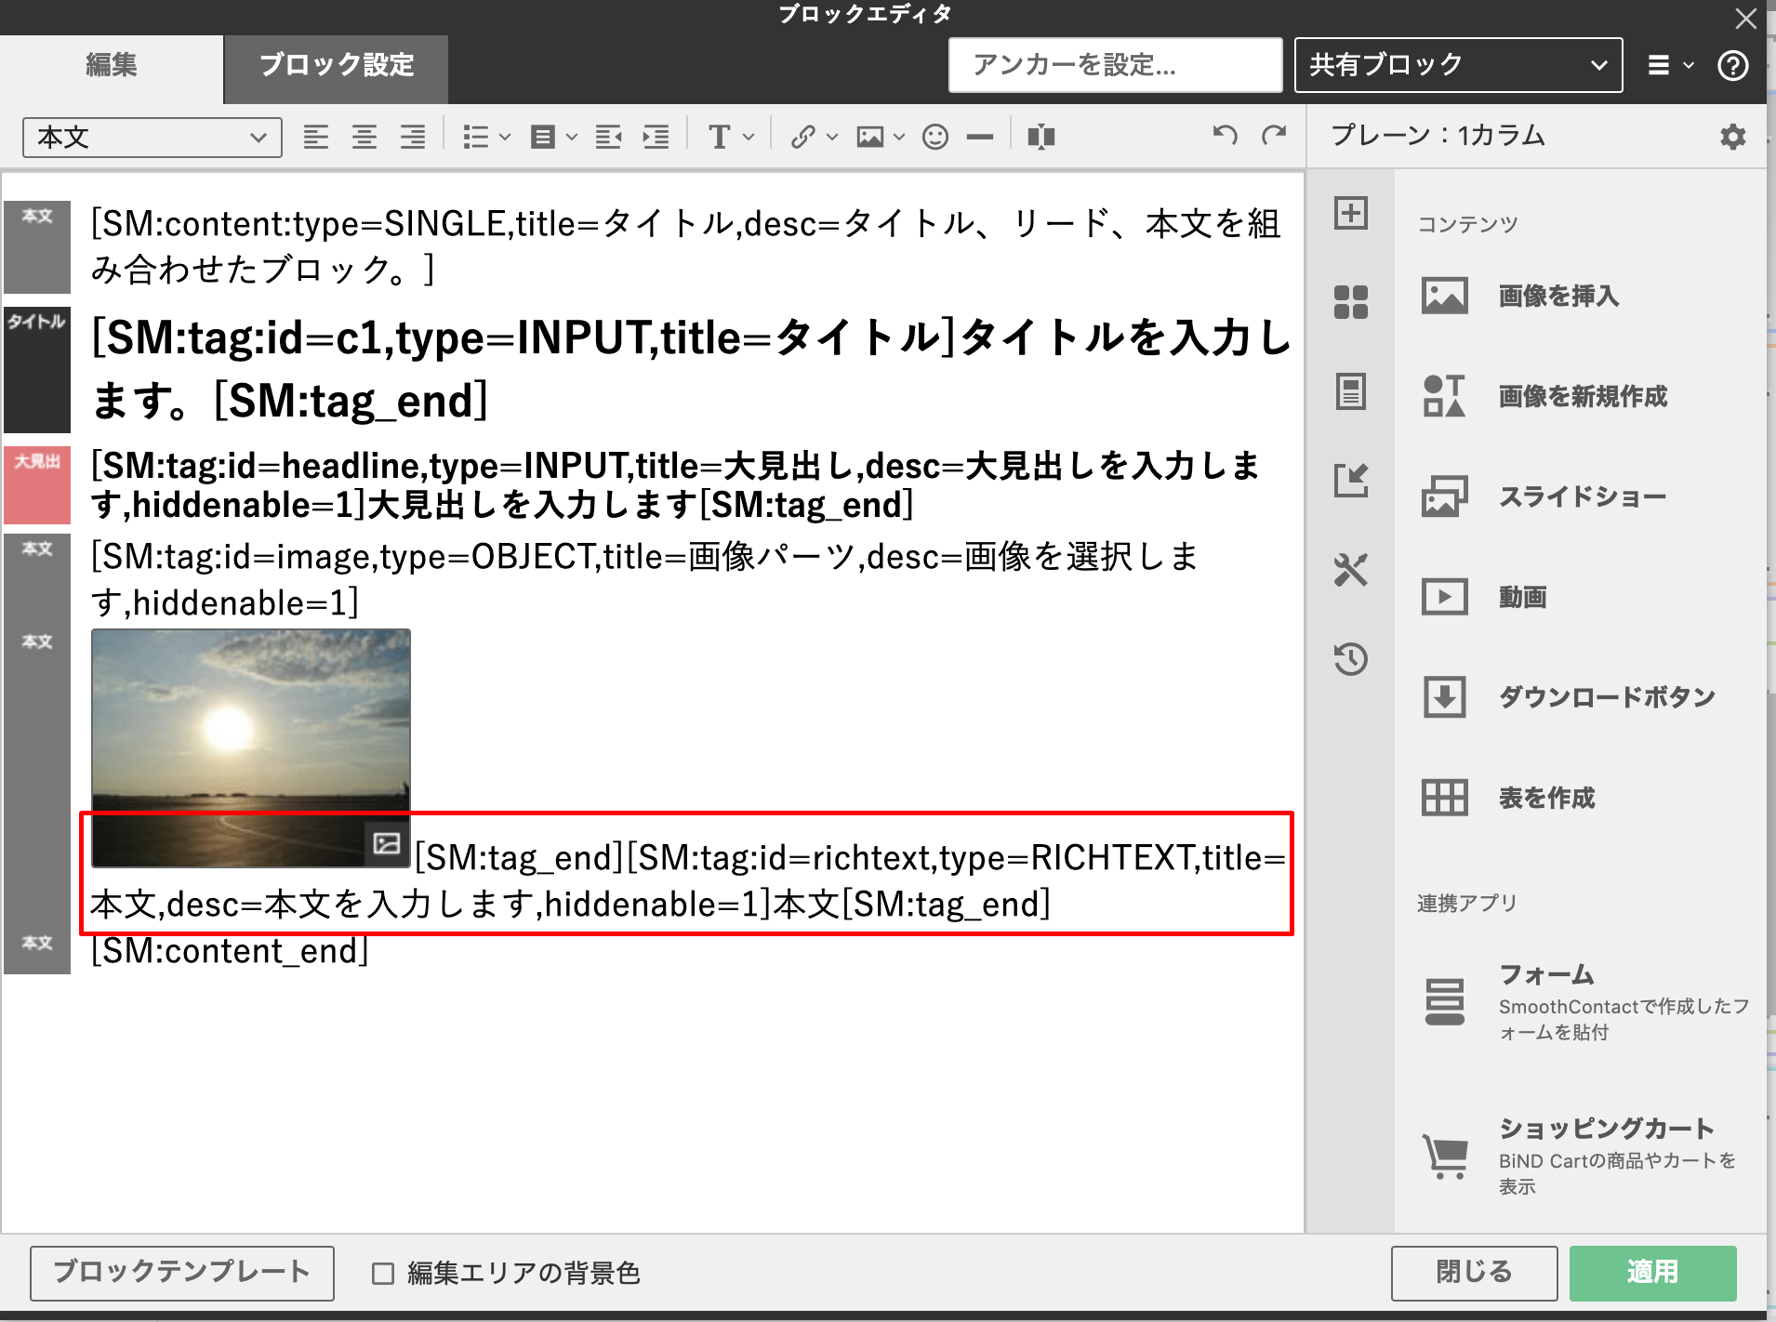Image resolution: width=1776 pixels, height=1322 pixels.
Task: Close the block editor window
Action: click(x=1747, y=19)
